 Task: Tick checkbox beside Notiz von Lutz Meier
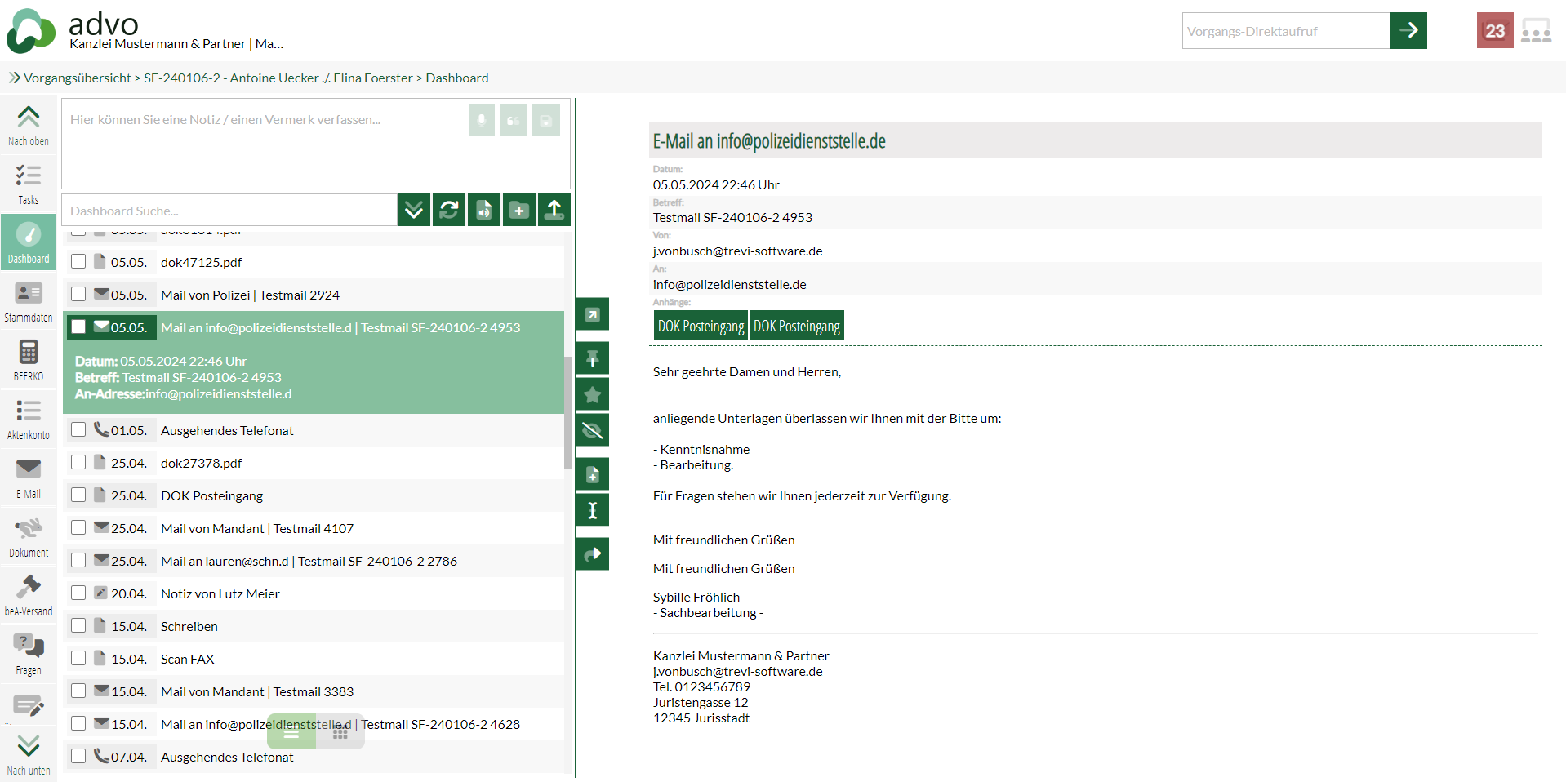click(x=78, y=593)
